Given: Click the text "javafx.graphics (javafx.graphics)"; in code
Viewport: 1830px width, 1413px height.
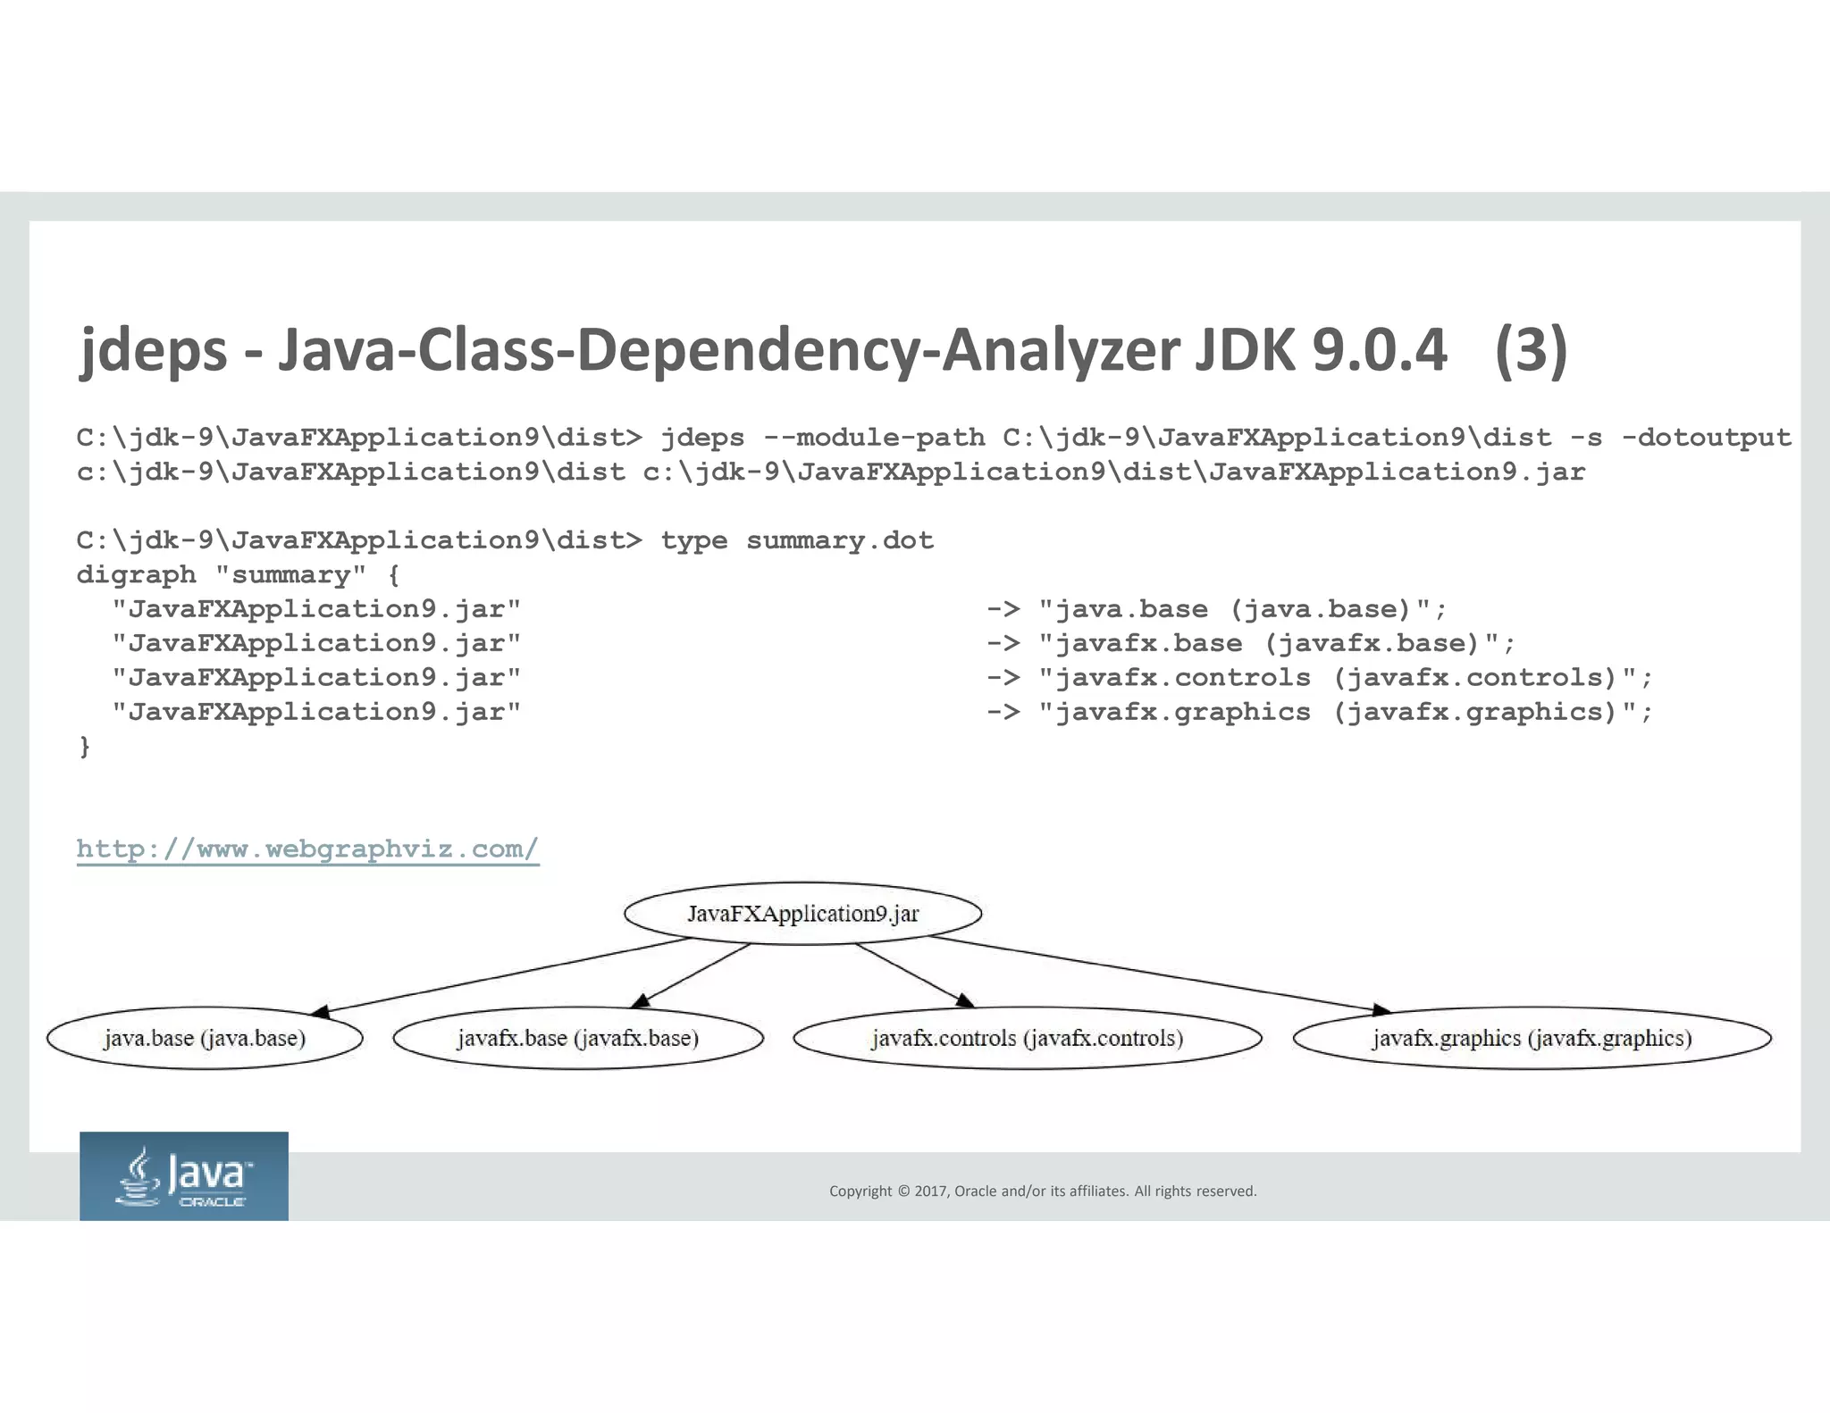Looking at the screenshot, I should click(1346, 712).
